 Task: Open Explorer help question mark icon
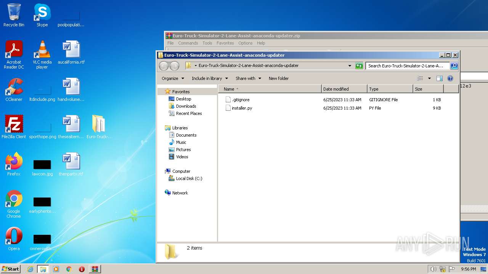(450, 78)
